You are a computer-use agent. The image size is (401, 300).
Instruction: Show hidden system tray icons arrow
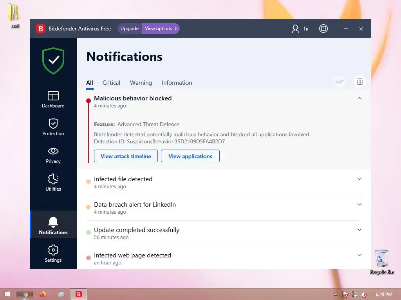pyautogui.click(x=336, y=295)
